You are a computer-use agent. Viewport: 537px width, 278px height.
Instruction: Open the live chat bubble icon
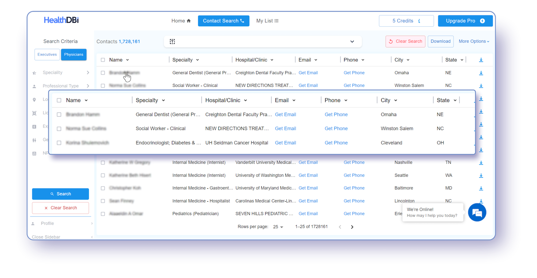[x=477, y=212]
